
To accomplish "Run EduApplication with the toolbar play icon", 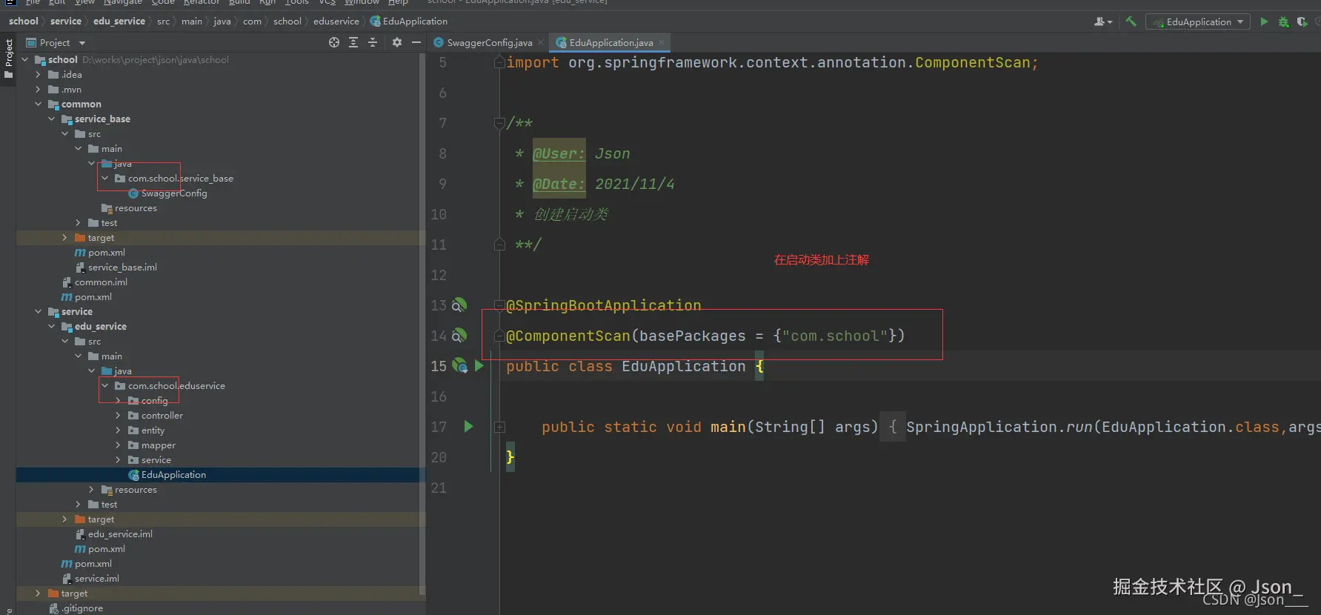I will 1264,21.
